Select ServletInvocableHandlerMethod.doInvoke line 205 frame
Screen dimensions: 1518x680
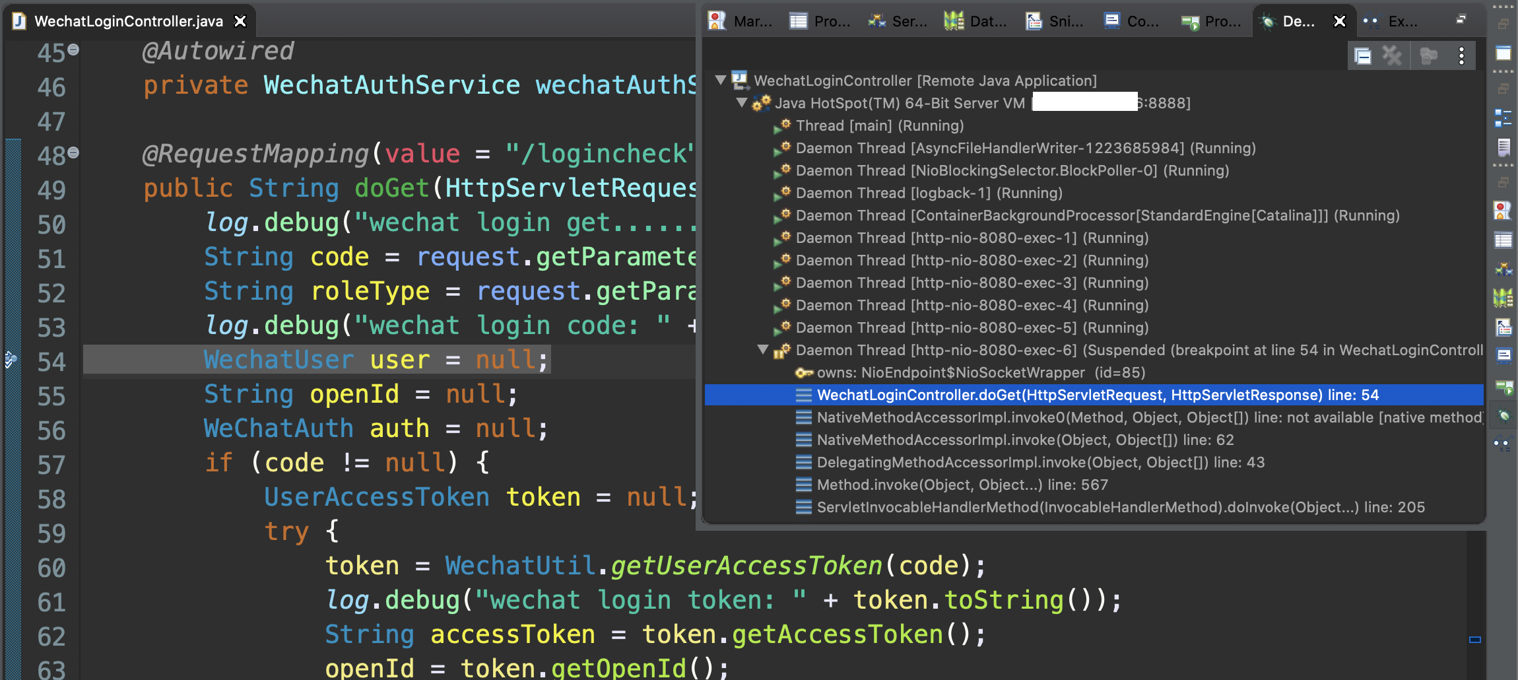coord(1094,507)
